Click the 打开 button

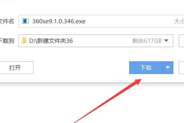15,68
